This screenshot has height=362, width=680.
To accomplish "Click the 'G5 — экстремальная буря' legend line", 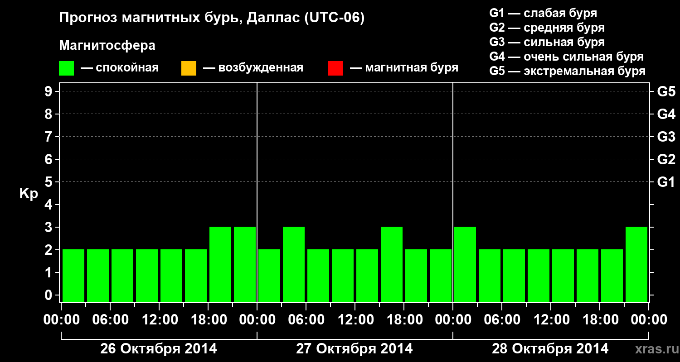I will [567, 71].
